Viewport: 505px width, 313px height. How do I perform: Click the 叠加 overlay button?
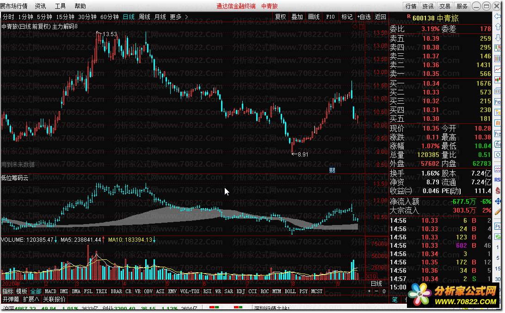tap(297, 17)
